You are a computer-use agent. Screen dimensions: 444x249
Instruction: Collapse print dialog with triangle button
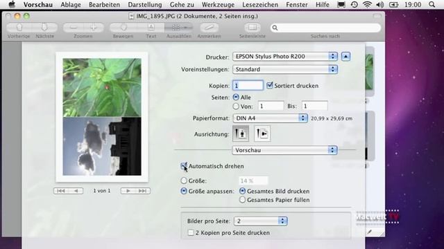tap(345, 57)
